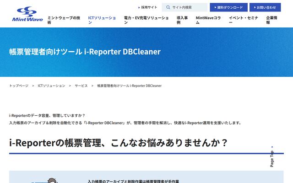Image resolution: width=293 pixels, height=183 pixels.
Task: Open the 導入事例 menu item
Action: (x=182, y=20)
